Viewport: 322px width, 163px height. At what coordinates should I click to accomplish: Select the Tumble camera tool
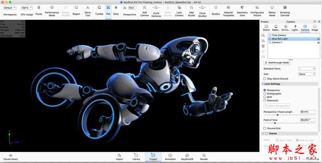pos(99,10)
